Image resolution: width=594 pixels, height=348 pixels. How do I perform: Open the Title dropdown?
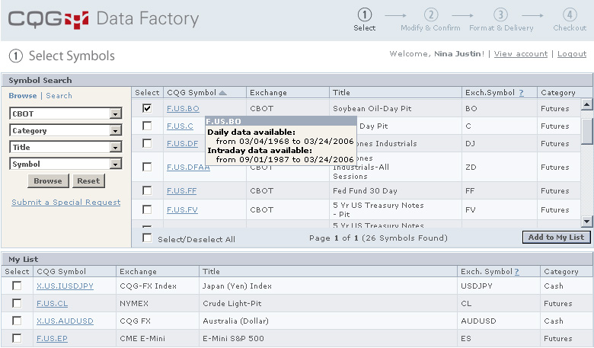click(x=65, y=147)
